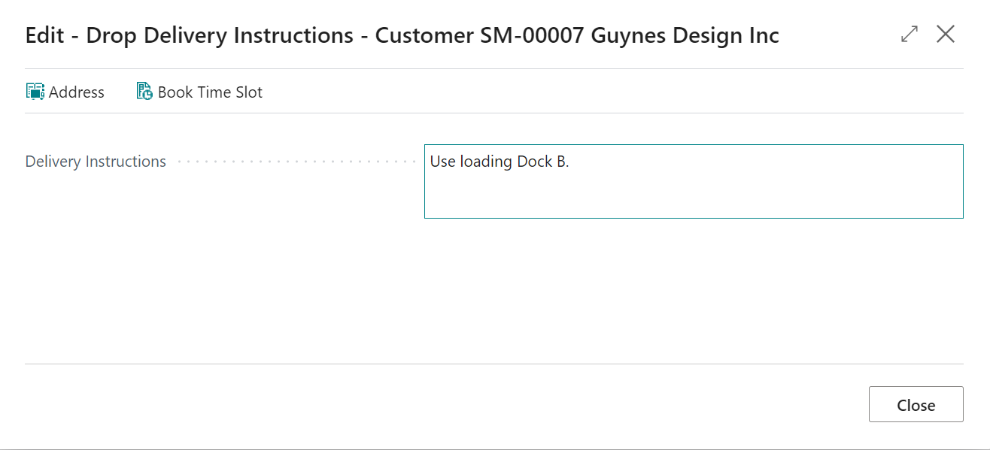Click customer number SM-00007 in the title
Viewport: 990px width, 450px height.
pyautogui.click(x=532, y=35)
